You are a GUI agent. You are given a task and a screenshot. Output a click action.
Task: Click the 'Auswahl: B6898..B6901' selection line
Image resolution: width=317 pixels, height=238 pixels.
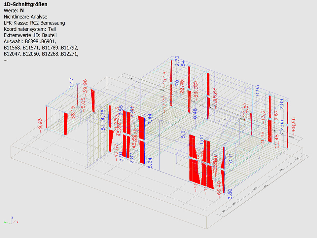pyautogui.click(x=30, y=41)
